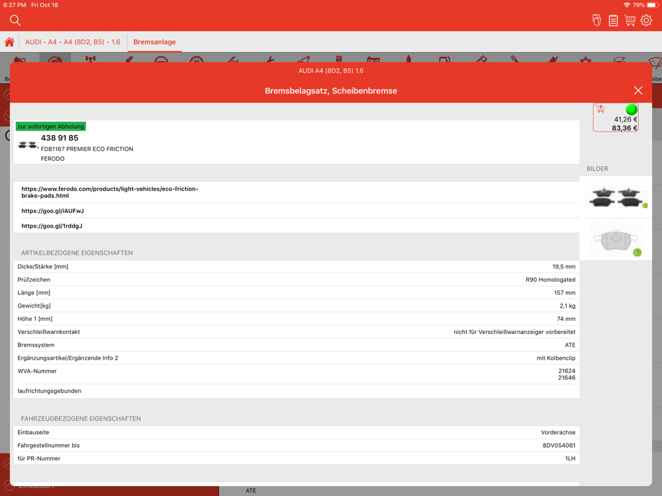Select the Einbauseite row label
This screenshot has height=496, width=662.
(33, 433)
